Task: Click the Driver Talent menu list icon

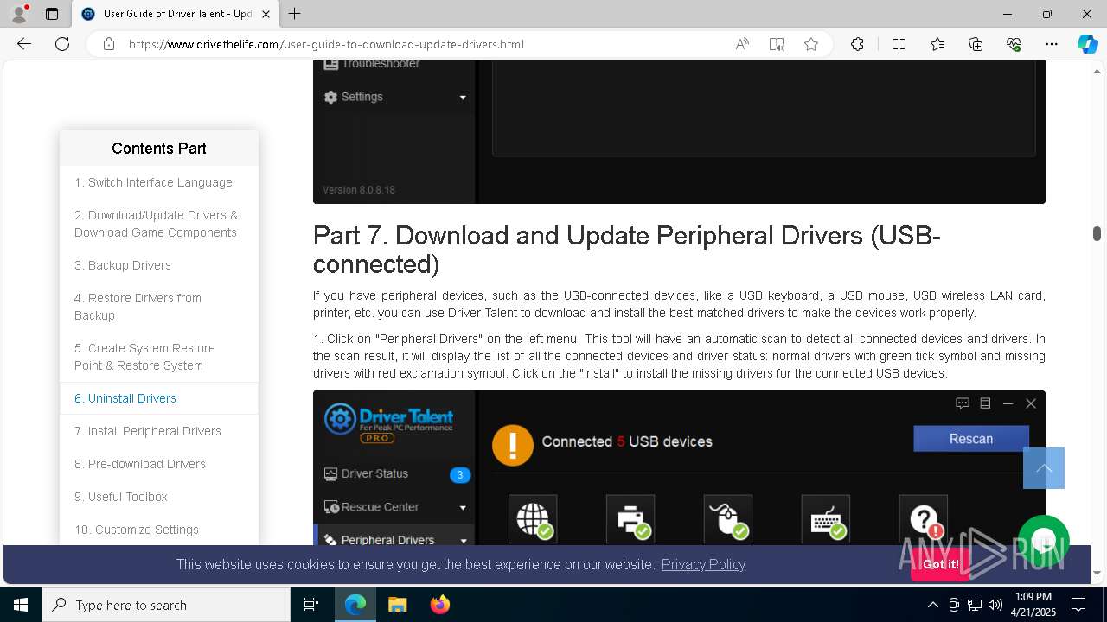Action: click(985, 403)
